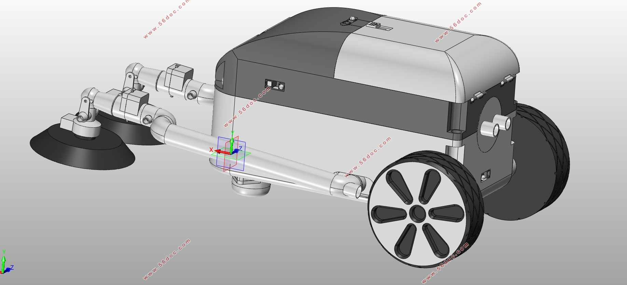Screen dimensions: 627x285
Task: Select the switch panel on the dark side band
Action: point(275,85)
